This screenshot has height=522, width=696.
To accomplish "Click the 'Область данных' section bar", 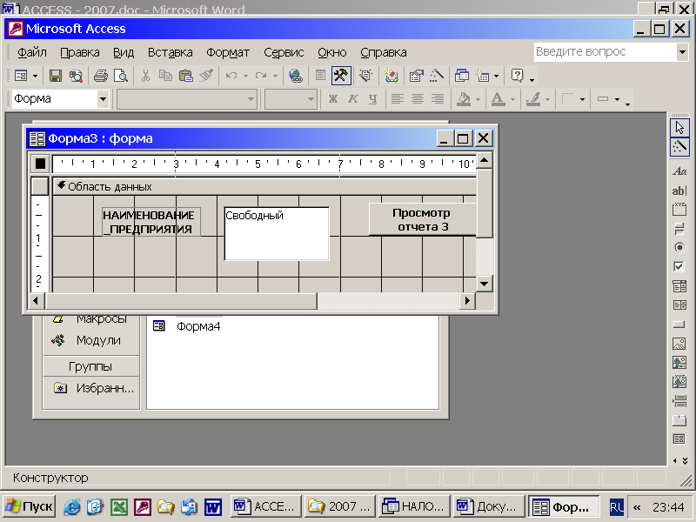I will pos(264,186).
